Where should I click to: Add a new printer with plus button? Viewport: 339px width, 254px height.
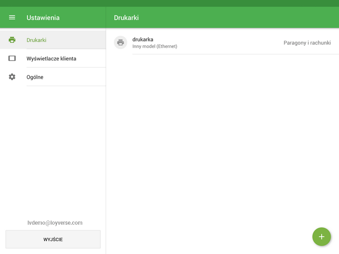321,237
